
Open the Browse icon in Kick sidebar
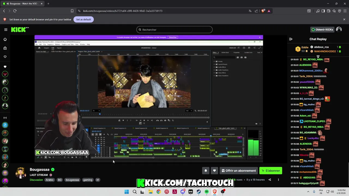(x=5, y=48)
